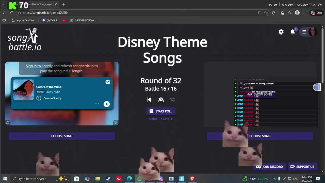Open Colors of the Wind song title
The width and height of the screenshot is (325, 183).
point(49,87)
